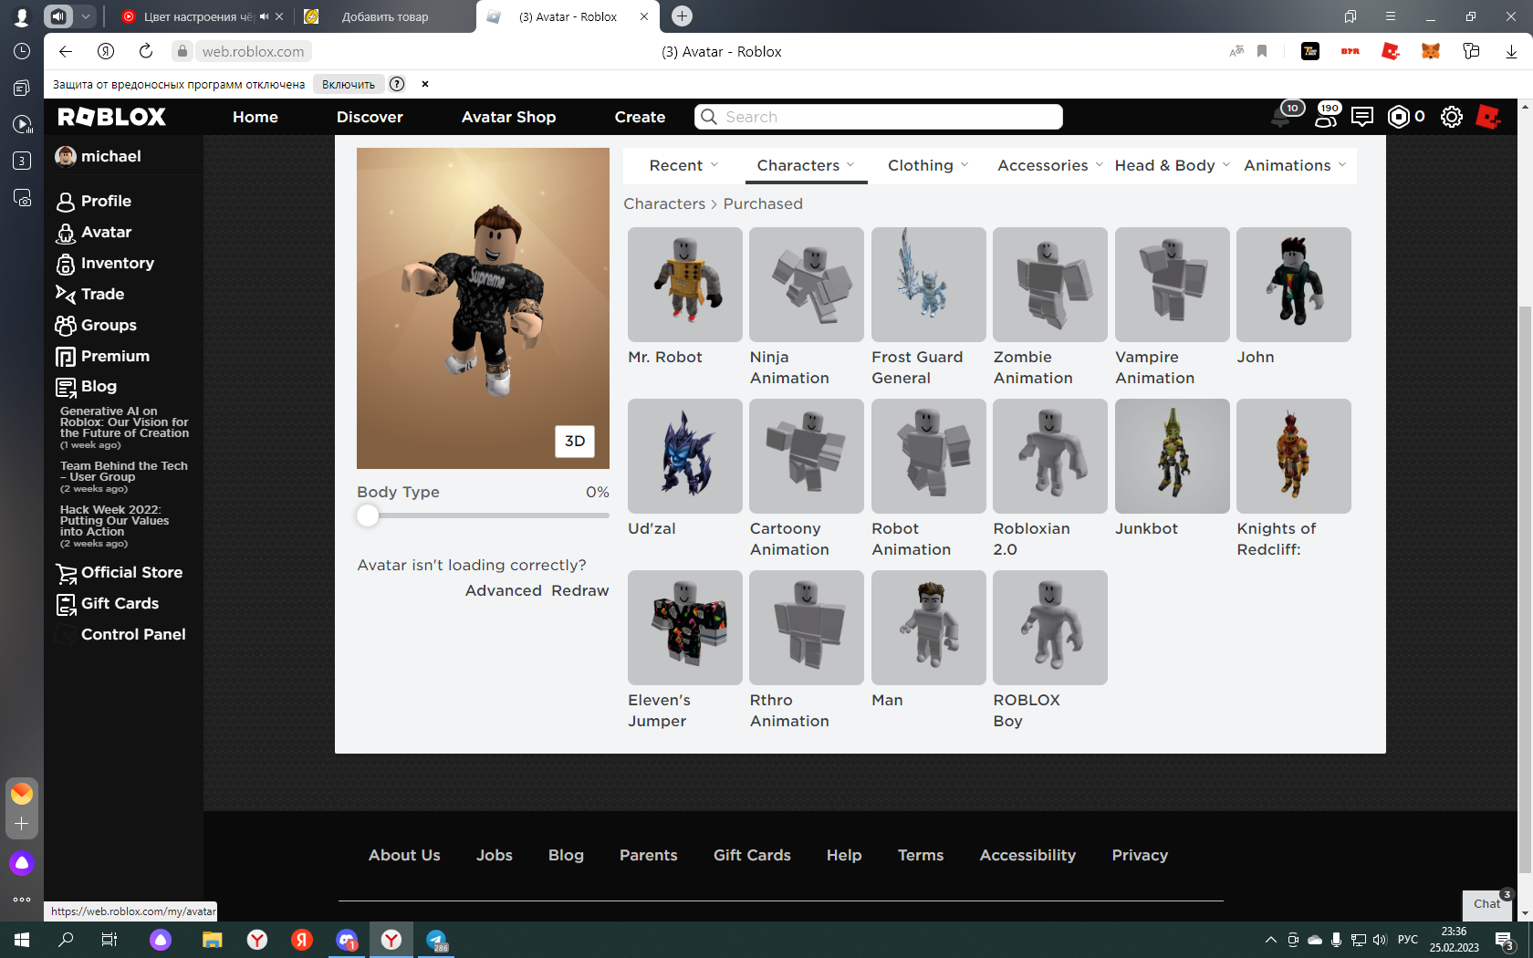The image size is (1533, 958).
Task: Toggle the 3D avatar view
Action: click(575, 442)
